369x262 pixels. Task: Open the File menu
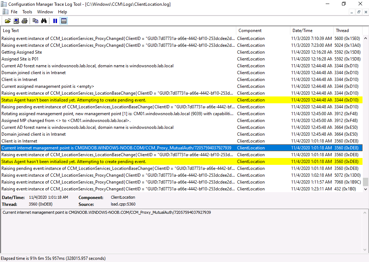[14, 12]
